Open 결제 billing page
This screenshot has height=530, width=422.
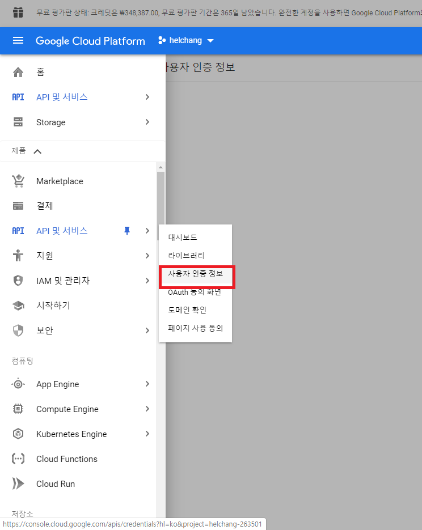click(45, 206)
